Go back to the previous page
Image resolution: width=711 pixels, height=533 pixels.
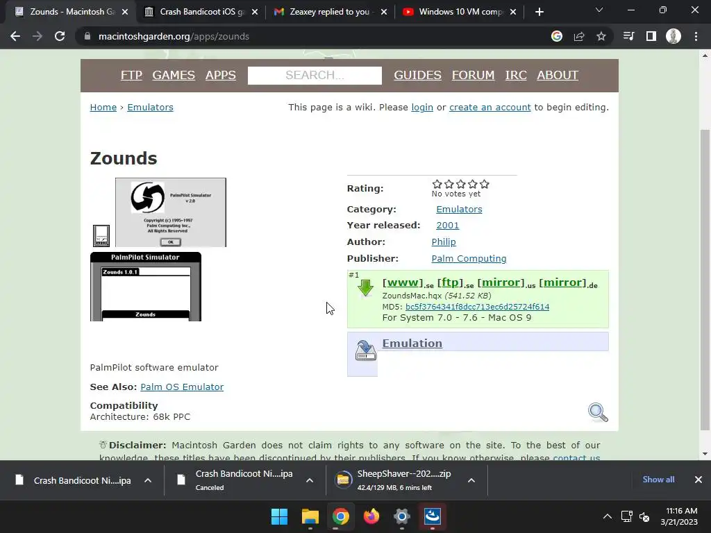[x=15, y=36]
